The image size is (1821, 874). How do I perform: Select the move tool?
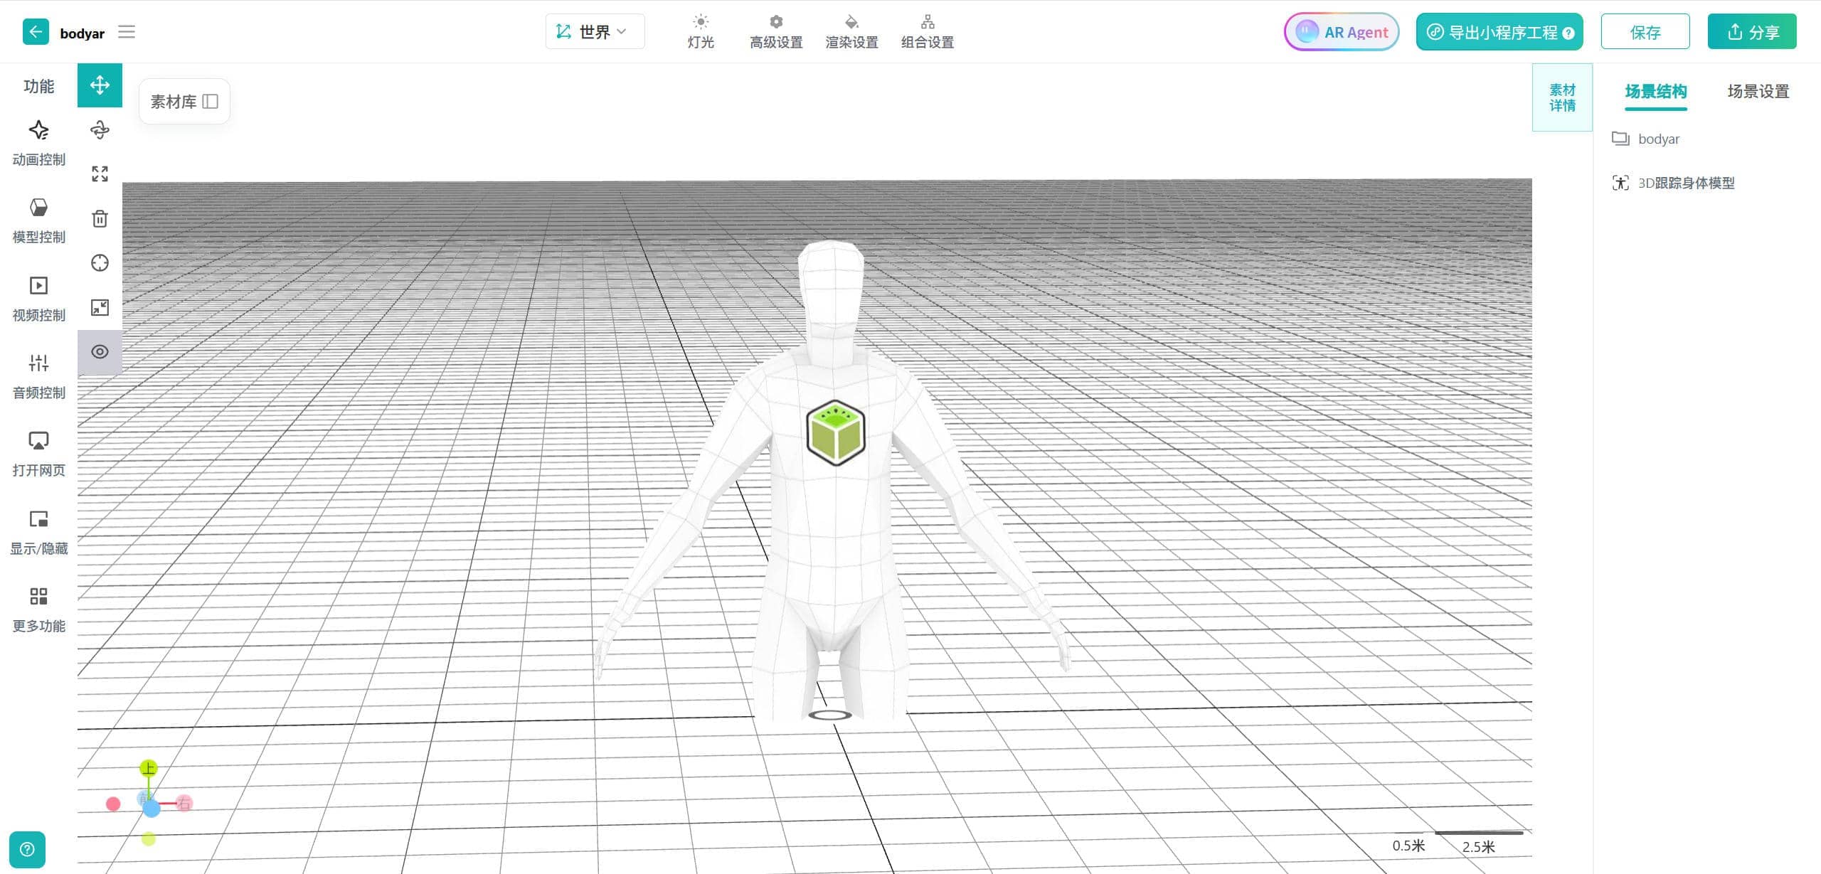click(100, 85)
